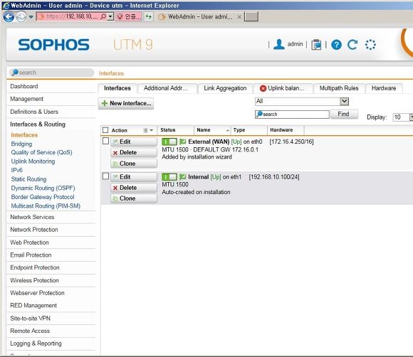This screenshot has height=357, width=413.
Task: Switch to the Hardware tab
Action: [384, 88]
